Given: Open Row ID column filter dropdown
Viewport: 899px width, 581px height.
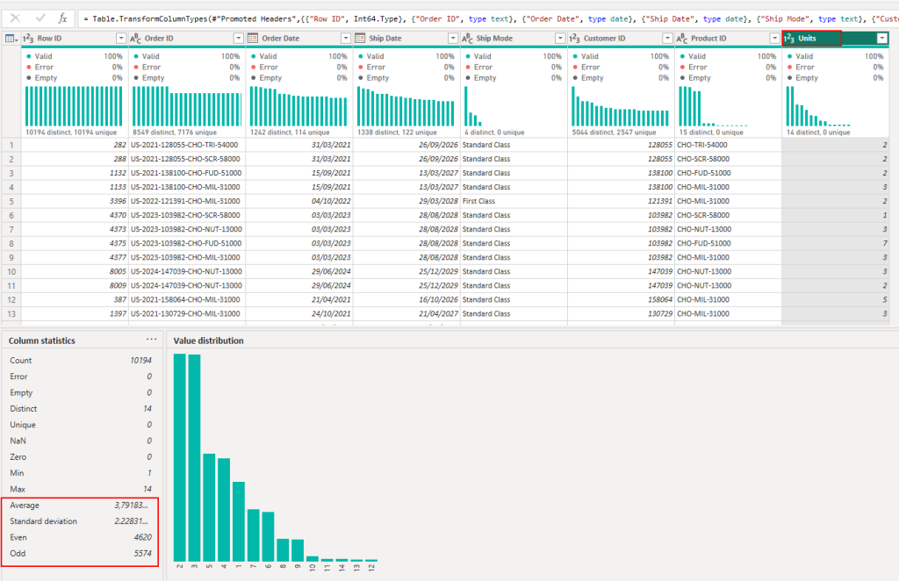Looking at the screenshot, I should (121, 39).
